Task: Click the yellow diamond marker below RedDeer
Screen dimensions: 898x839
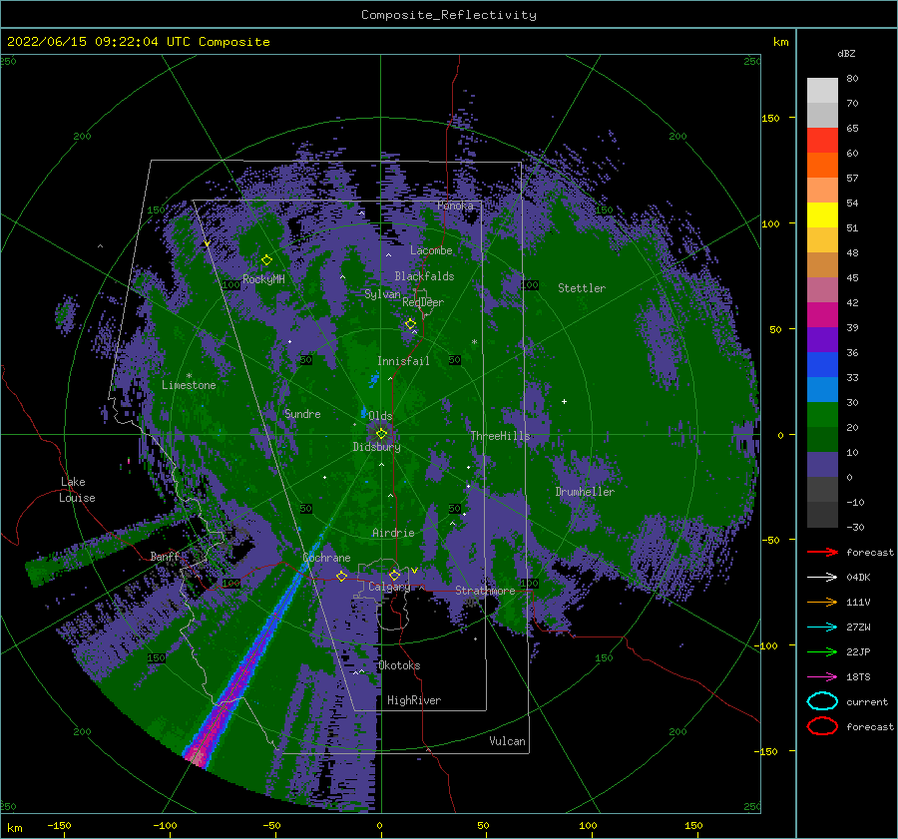Action: [x=410, y=324]
